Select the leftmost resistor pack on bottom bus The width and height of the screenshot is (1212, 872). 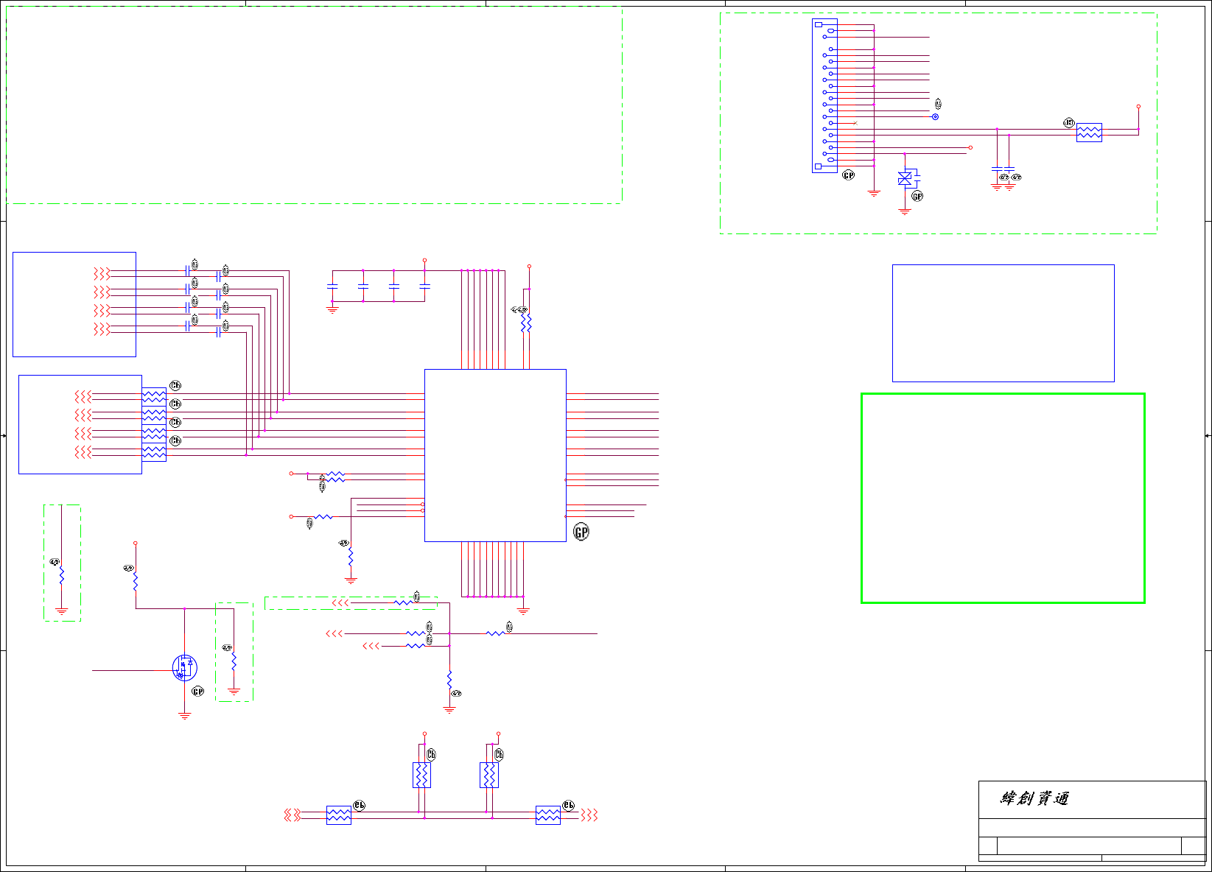tap(338, 815)
